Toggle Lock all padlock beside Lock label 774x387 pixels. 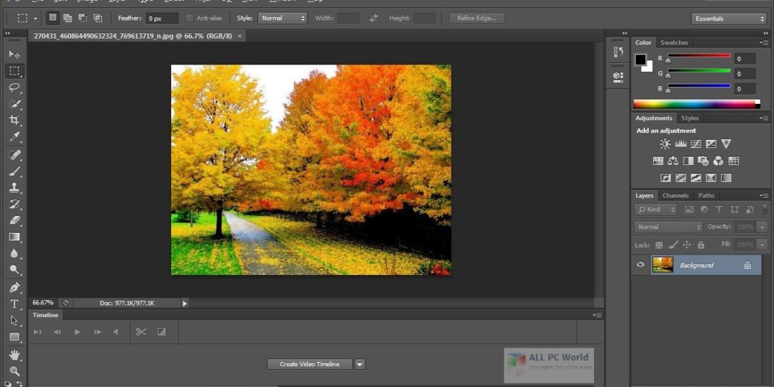(x=701, y=244)
